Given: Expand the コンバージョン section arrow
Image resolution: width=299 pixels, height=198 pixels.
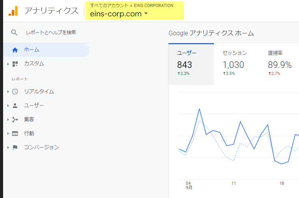Looking at the screenshot, I should [8, 148].
